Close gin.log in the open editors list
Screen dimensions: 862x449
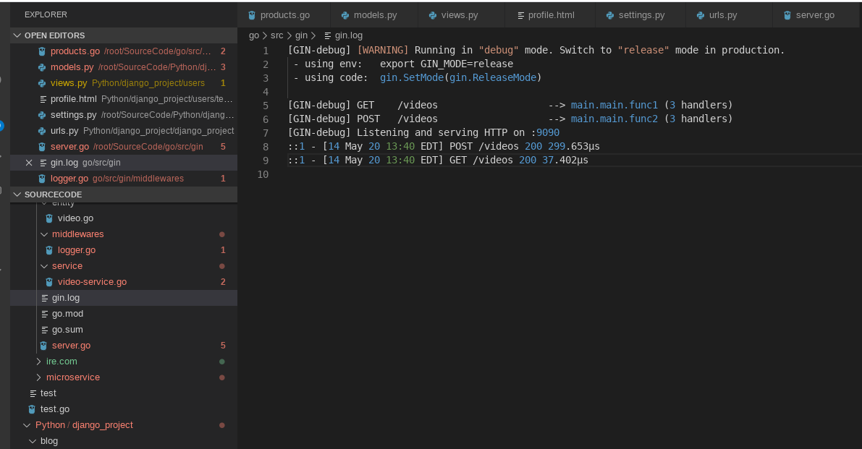[29, 163]
